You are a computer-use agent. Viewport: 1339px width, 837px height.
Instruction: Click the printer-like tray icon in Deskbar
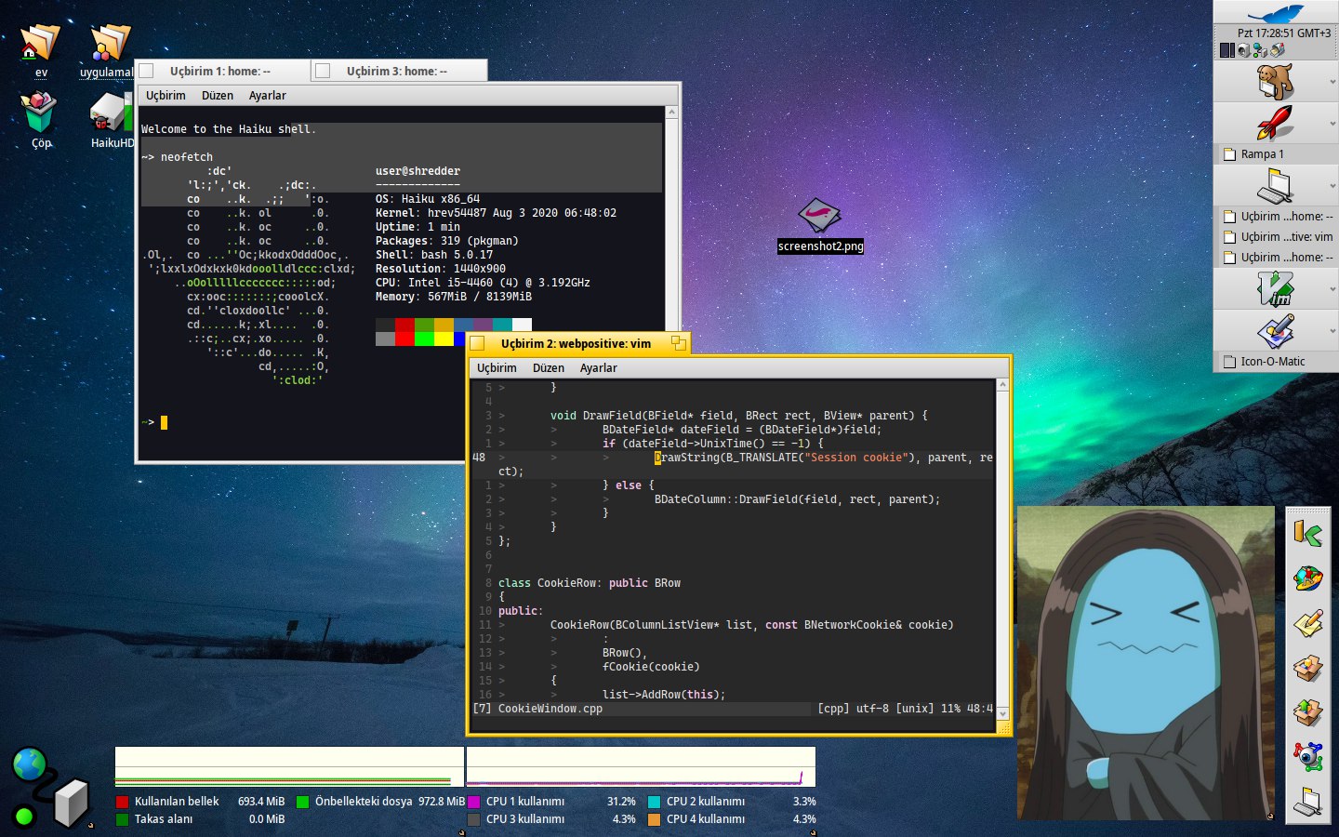[x=1278, y=50]
